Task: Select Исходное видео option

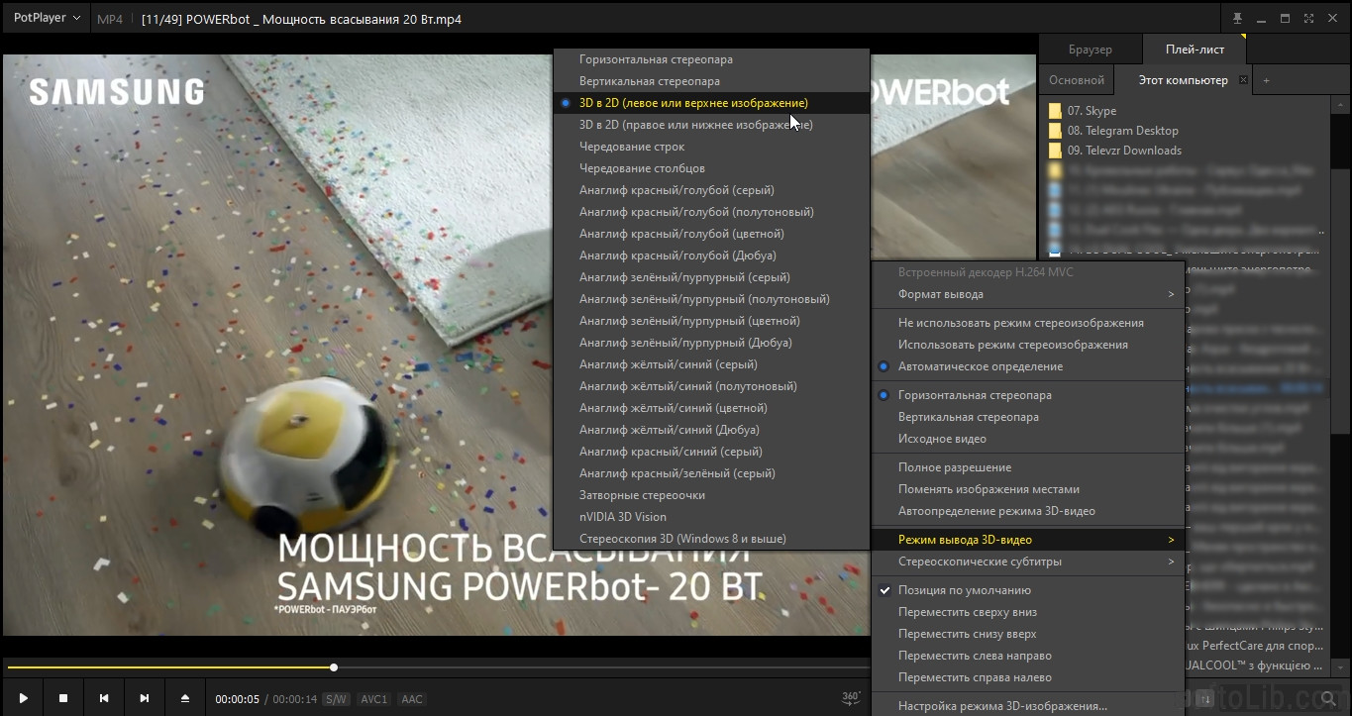Action: pyautogui.click(x=1028, y=439)
